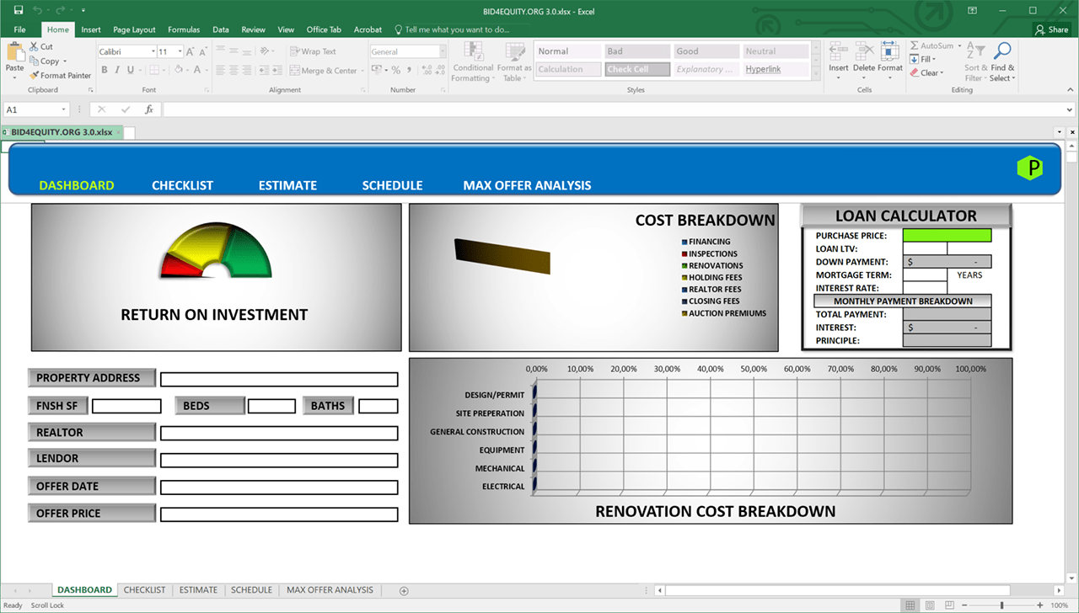Select the MAX OFFER ANALYSIS sheet tab

point(330,590)
